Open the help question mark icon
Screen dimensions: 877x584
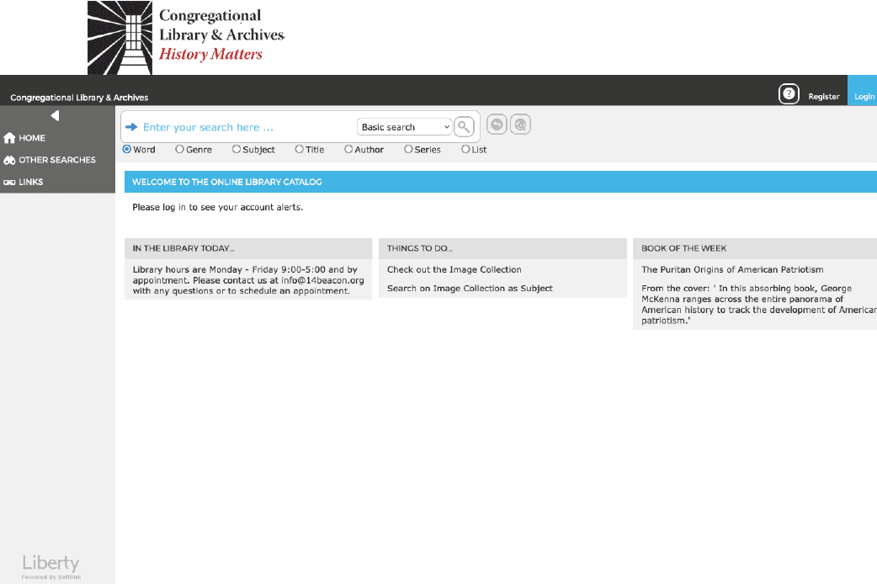789,94
